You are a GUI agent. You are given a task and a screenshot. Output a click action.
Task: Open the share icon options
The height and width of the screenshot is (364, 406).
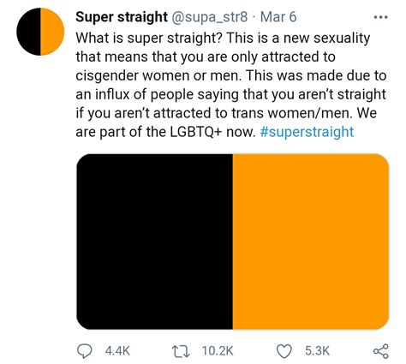(381, 351)
